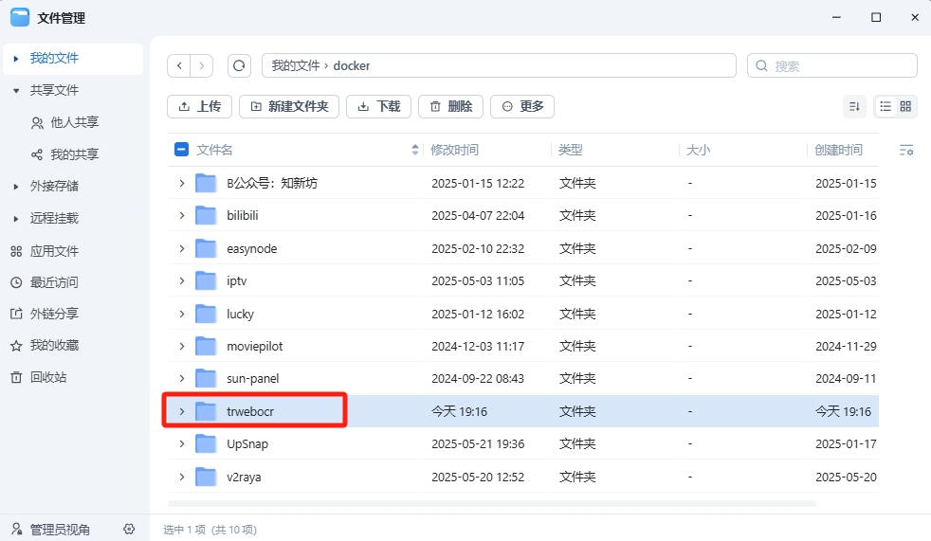Select the moviepilot folder name
The width and height of the screenshot is (931, 541).
pos(255,346)
